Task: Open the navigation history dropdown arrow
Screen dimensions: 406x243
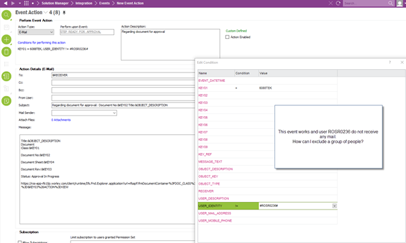Action: (x=19, y=3)
